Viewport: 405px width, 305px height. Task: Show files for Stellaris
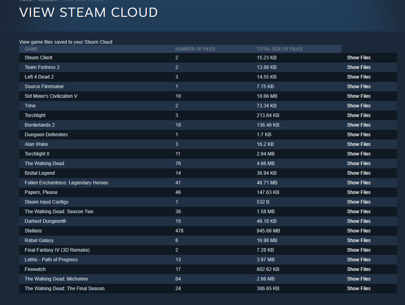click(x=358, y=231)
